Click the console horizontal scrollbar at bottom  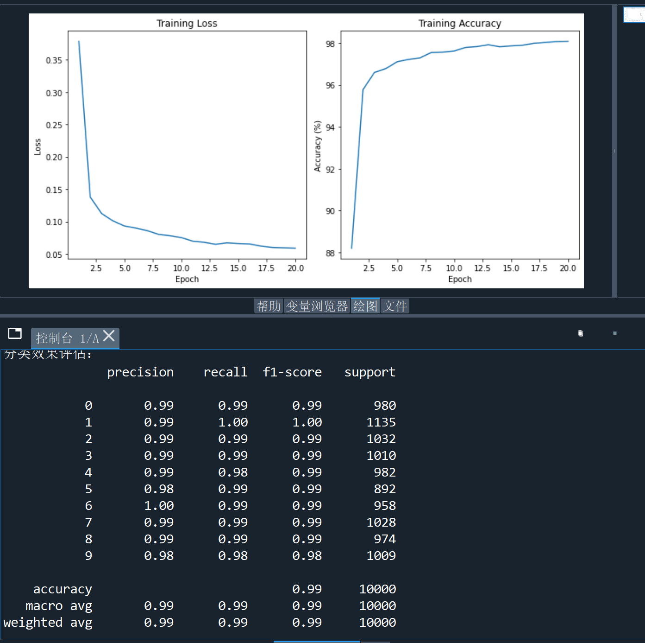317,642
